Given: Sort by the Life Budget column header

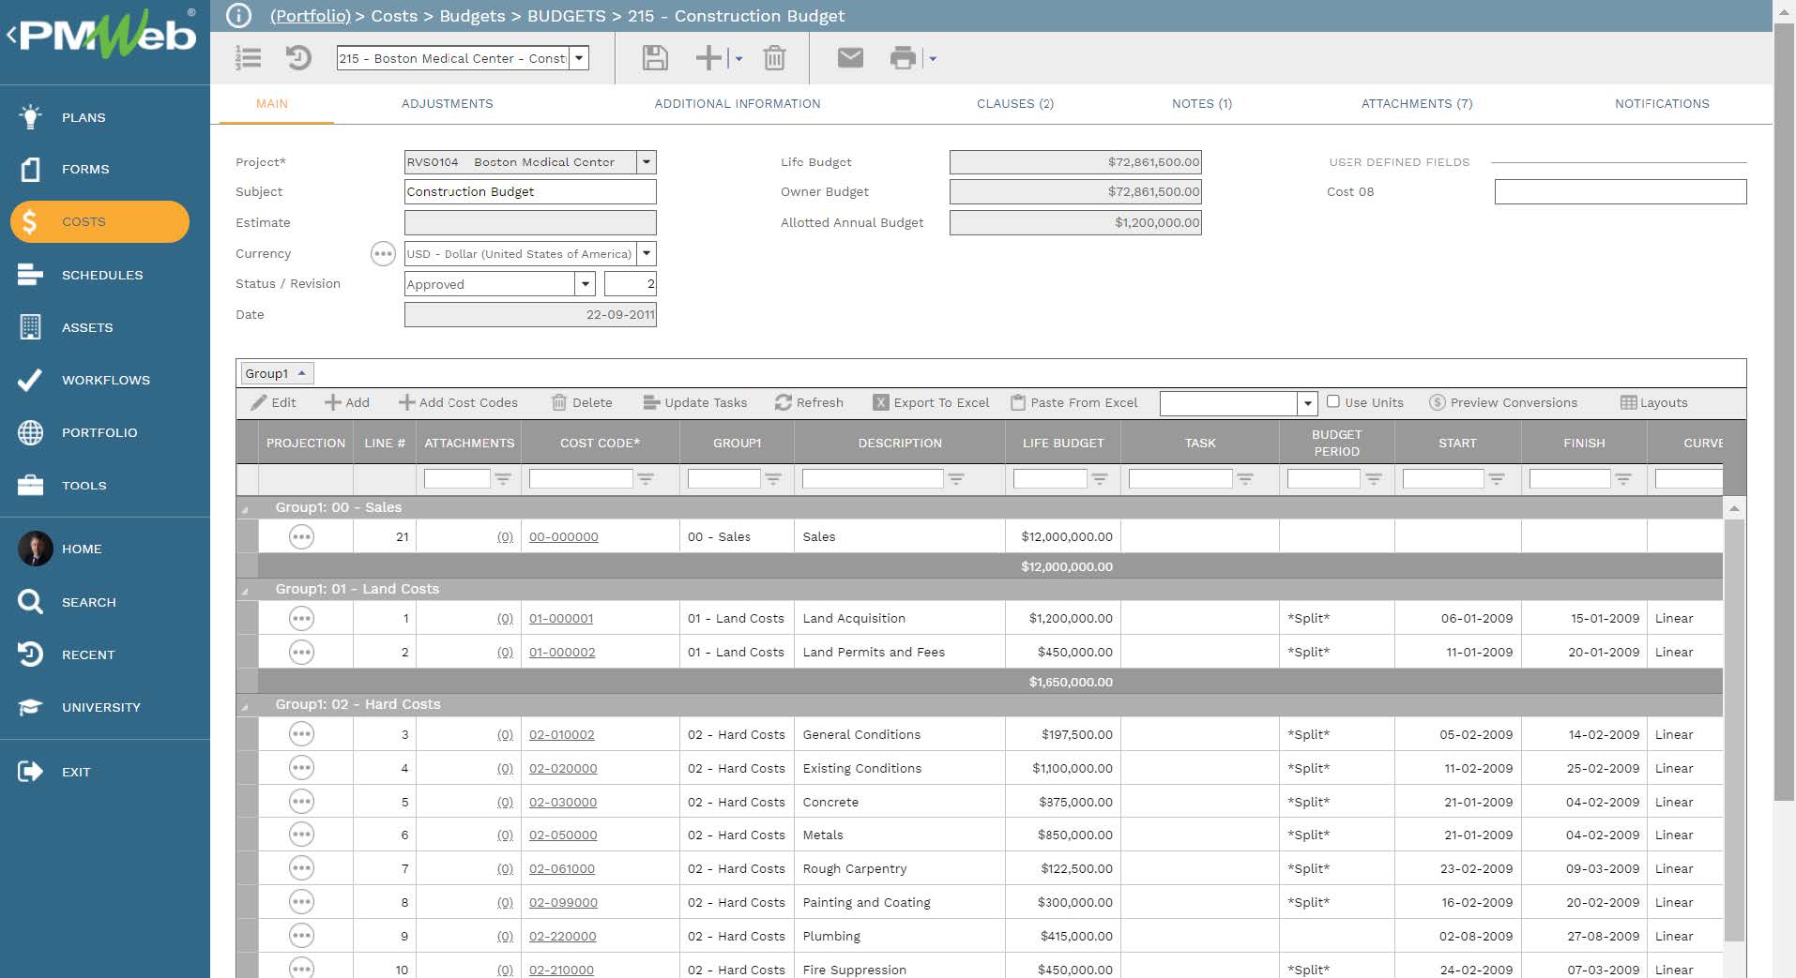Looking at the screenshot, I should [x=1062, y=443].
